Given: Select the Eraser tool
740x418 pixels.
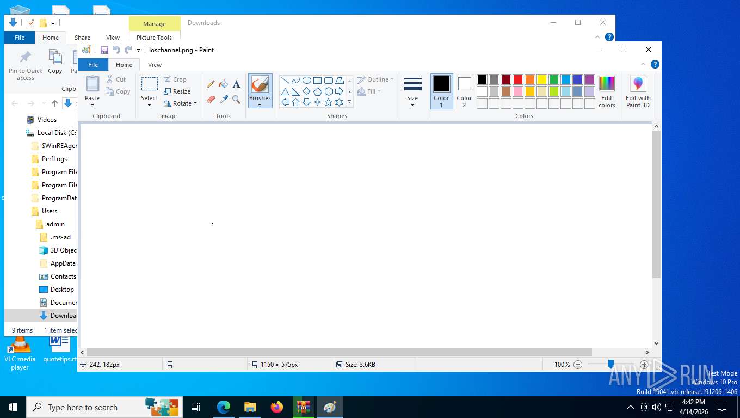Looking at the screenshot, I should tap(211, 99).
